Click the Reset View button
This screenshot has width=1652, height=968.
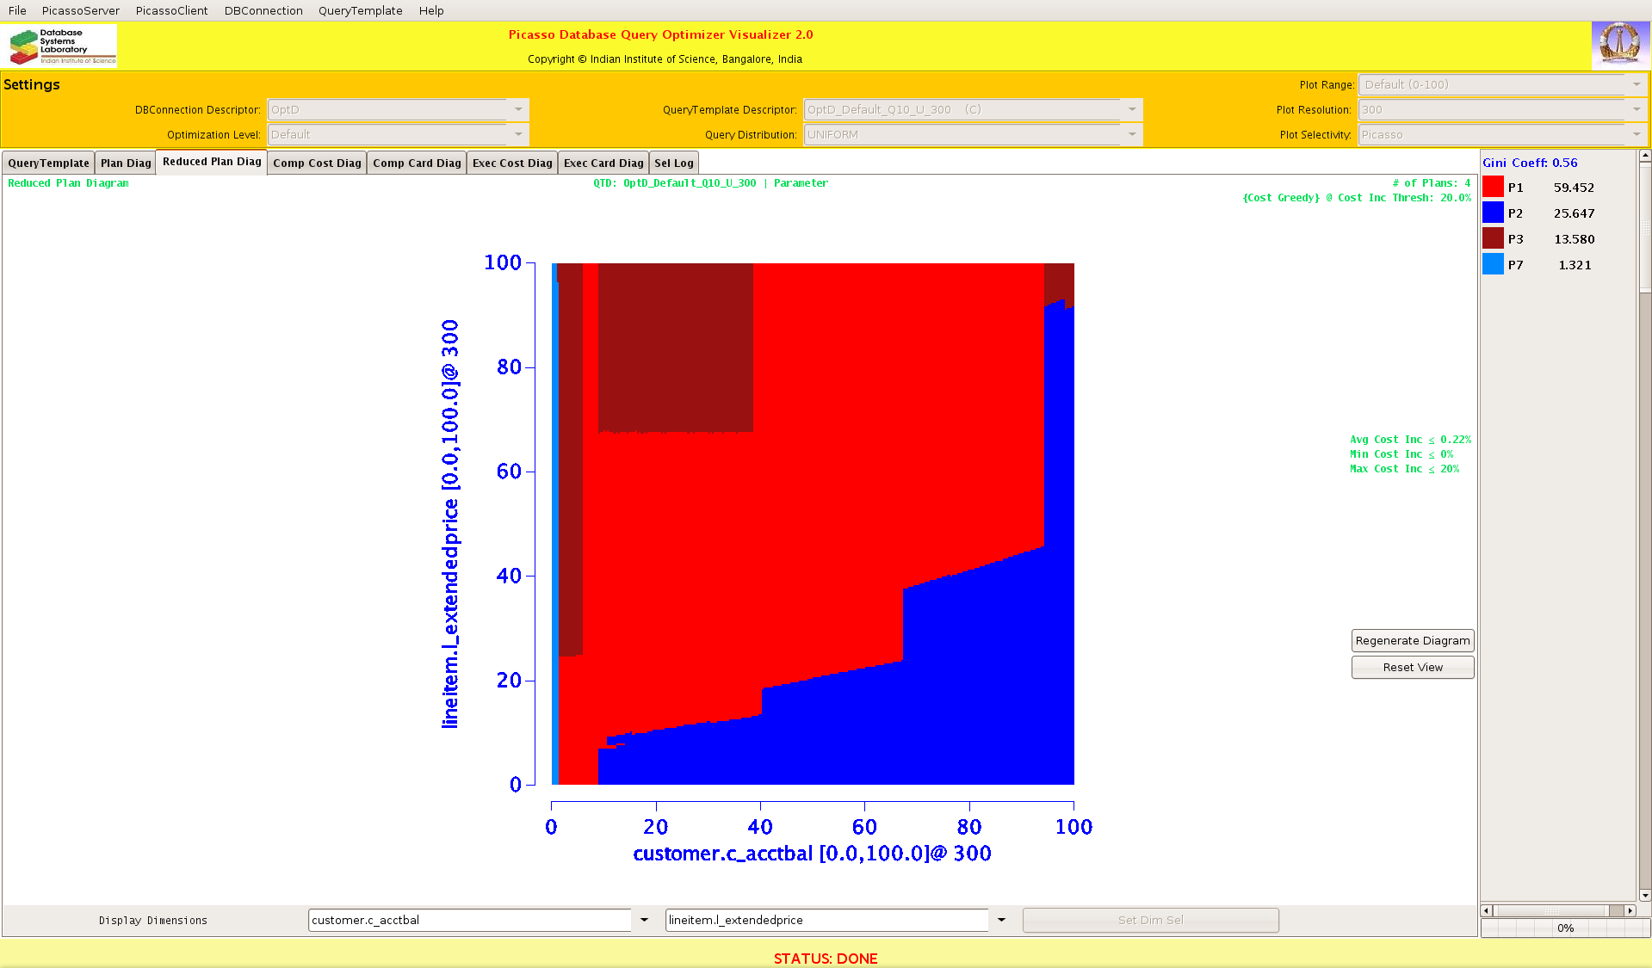[x=1412, y=667]
